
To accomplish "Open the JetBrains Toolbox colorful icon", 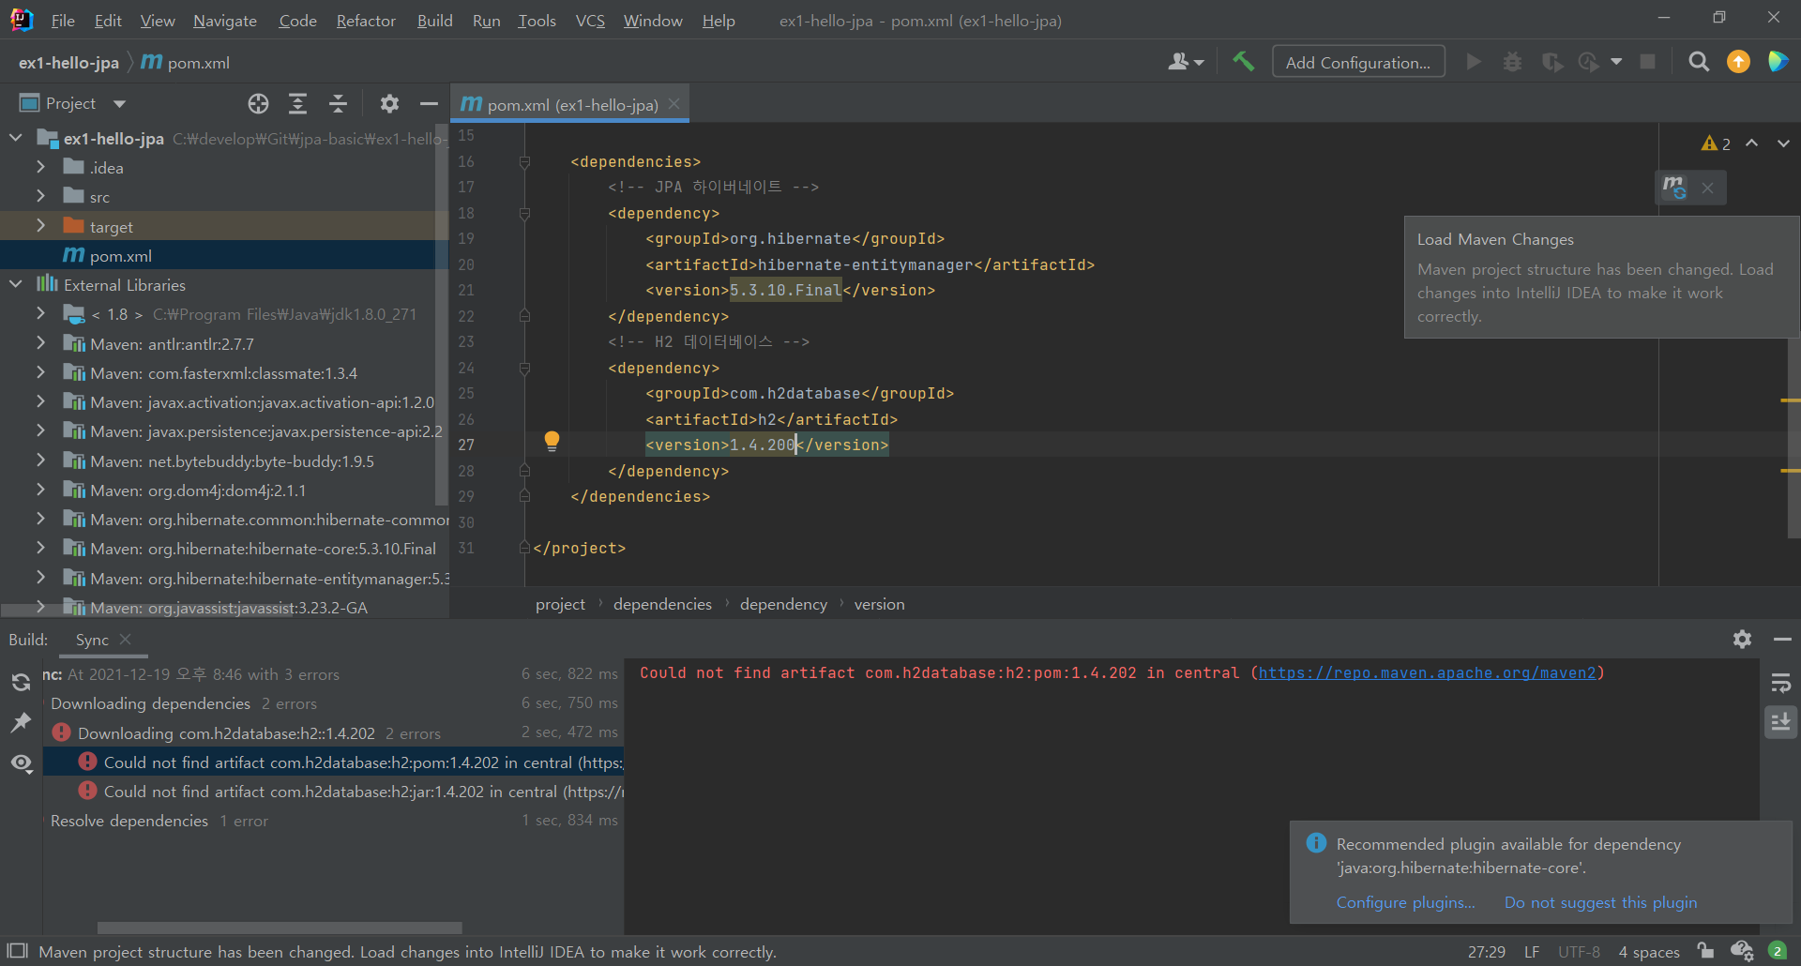I will (1778, 62).
